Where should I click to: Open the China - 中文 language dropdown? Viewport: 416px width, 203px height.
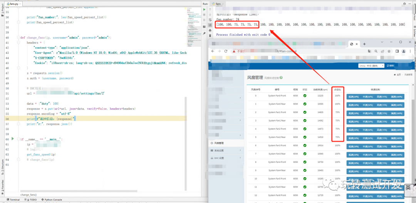(x=371, y=66)
